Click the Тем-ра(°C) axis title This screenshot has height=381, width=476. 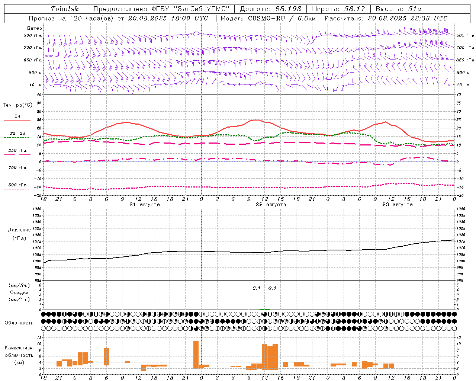pyautogui.click(x=17, y=105)
